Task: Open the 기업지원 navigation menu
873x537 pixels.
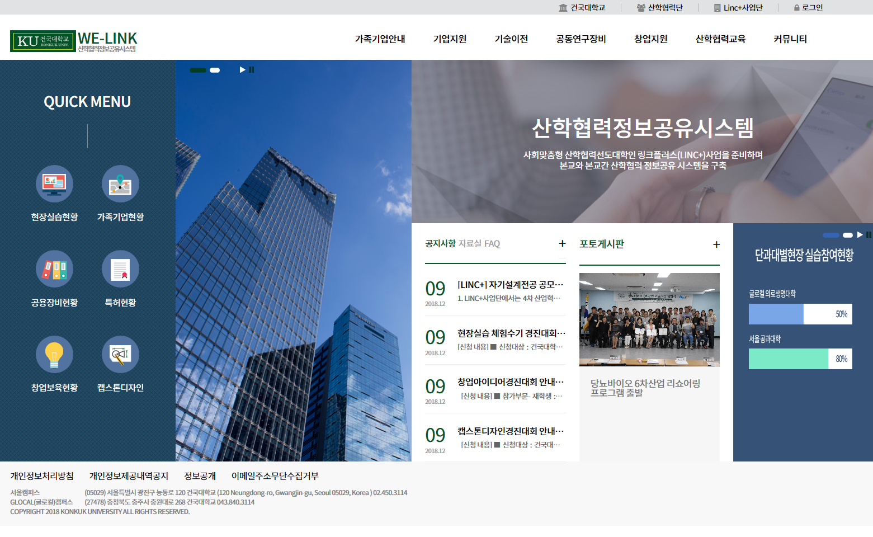Action: (450, 39)
